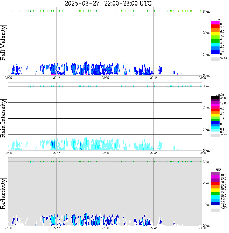Click gray miss swatch in Rain Intensity legend
The image size is (229, 233).
tap(215, 135)
